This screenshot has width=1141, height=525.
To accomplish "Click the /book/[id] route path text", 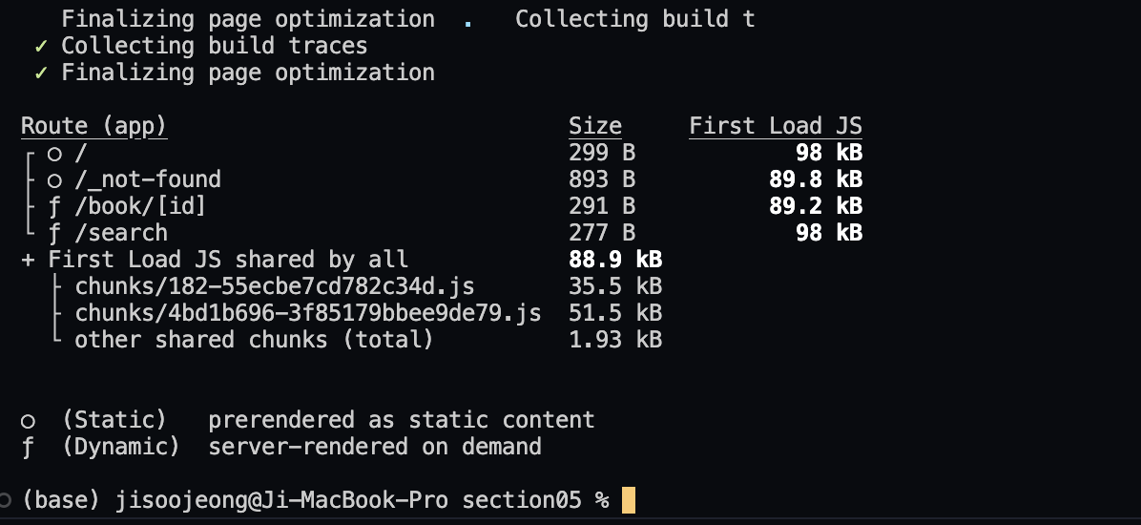I will point(140,207).
